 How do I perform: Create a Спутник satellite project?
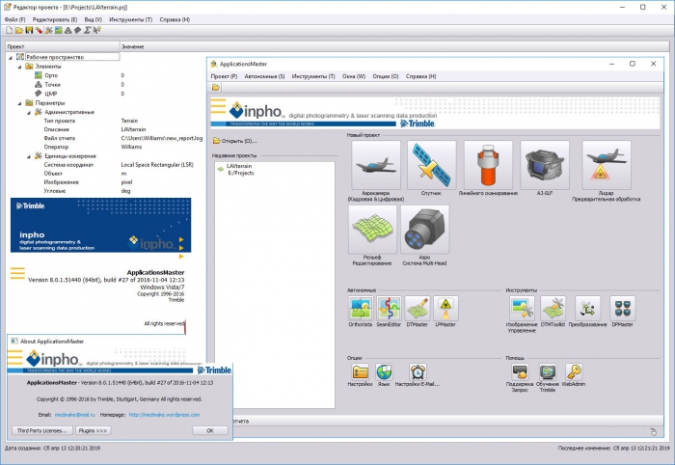431,164
